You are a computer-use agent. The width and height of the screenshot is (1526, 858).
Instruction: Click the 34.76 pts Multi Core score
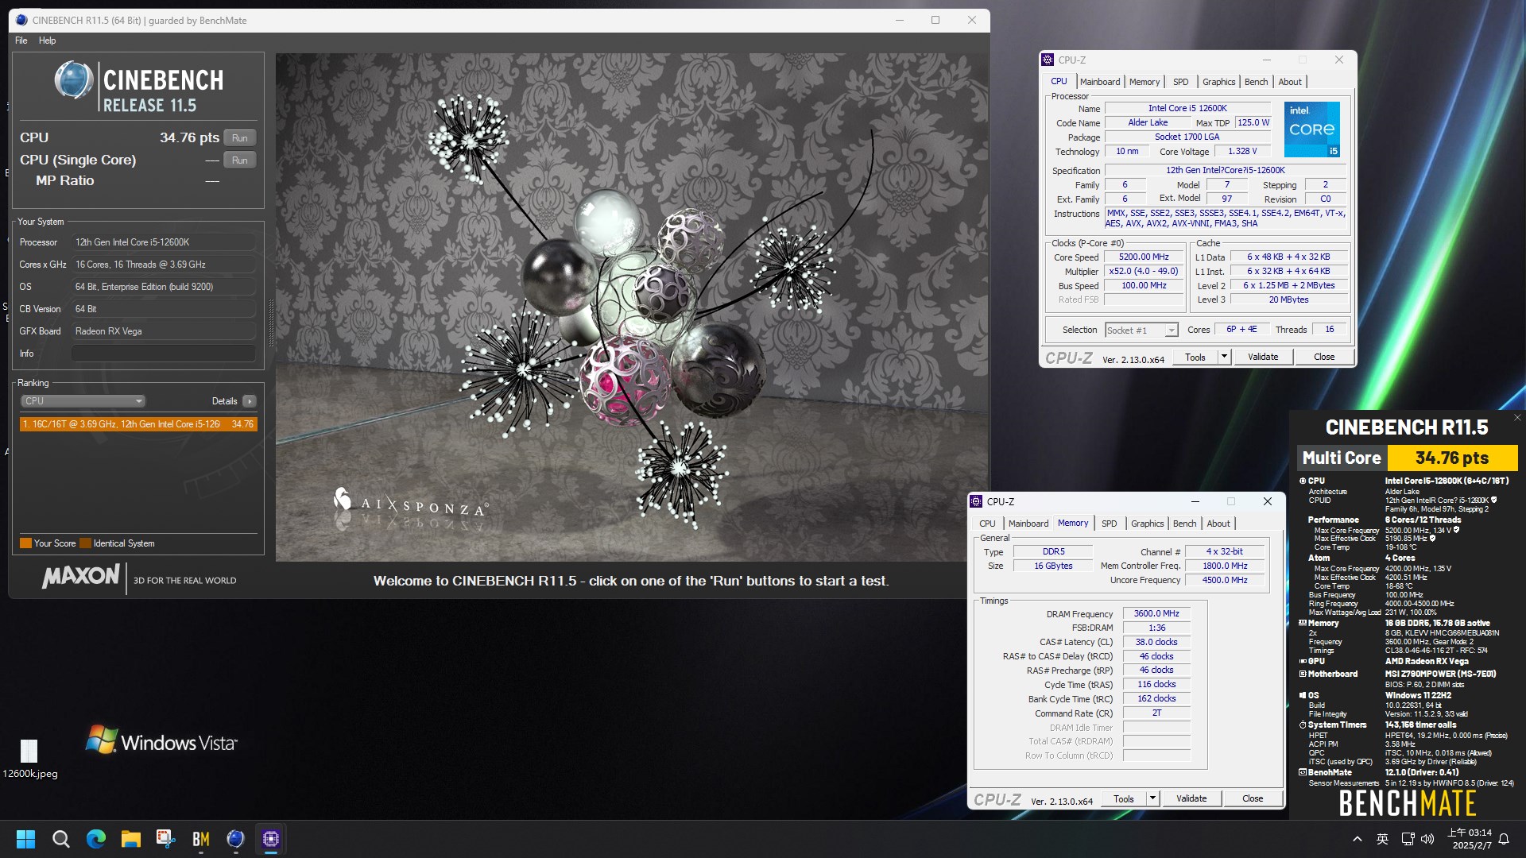(x=1452, y=458)
